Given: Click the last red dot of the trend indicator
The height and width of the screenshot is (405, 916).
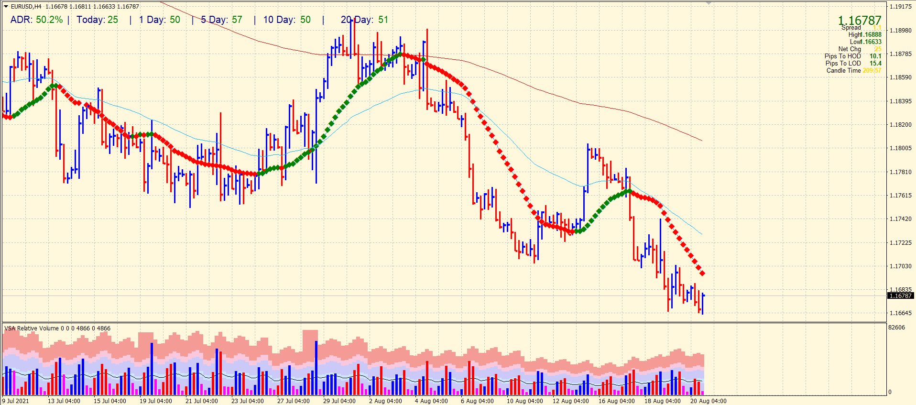Looking at the screenshot, I should (702, 274).
